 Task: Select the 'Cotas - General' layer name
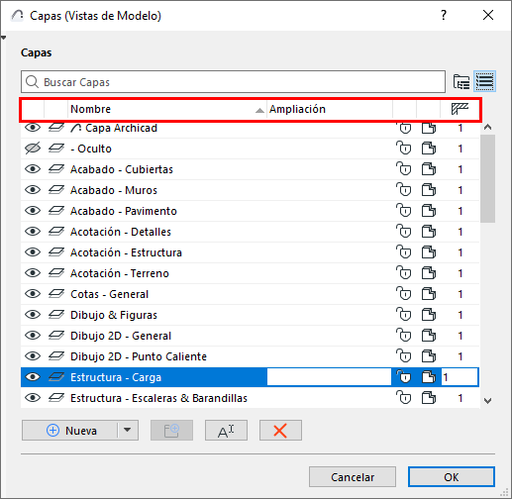pos(109,294)
